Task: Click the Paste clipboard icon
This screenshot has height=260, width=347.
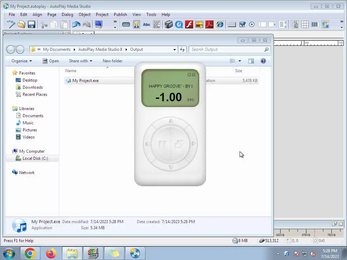Action: pos(64,24)
